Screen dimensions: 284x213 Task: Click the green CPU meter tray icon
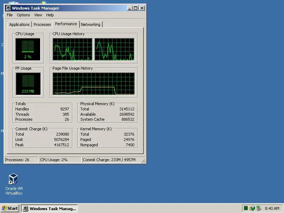point(246,208)
